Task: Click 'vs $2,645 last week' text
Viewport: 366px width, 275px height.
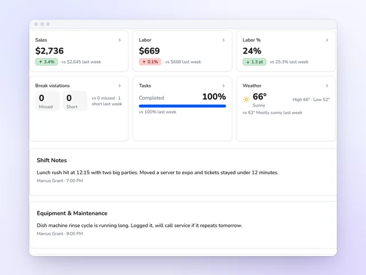Action: [x=81, y=62]
